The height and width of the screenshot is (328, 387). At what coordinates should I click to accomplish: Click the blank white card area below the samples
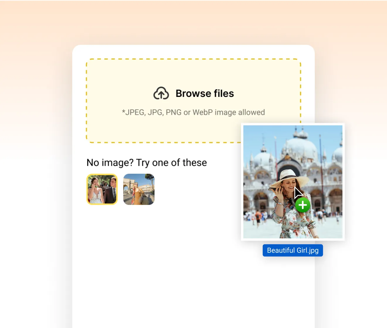click(193, 264)
